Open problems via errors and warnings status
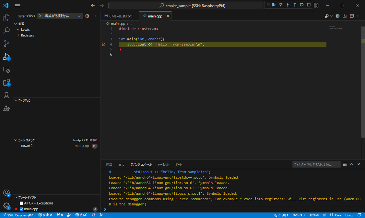Screen dimensions: 365x218 tap(45, 215)
